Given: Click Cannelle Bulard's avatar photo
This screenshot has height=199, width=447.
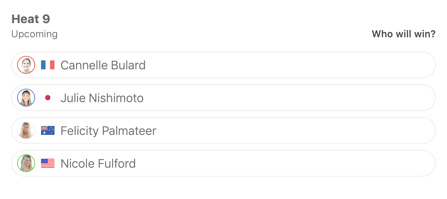Looking at the screenshot, I should [x=26, y=65].
